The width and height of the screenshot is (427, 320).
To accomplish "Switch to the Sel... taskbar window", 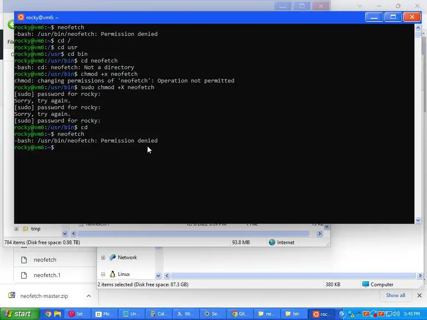I will point(78,314).
